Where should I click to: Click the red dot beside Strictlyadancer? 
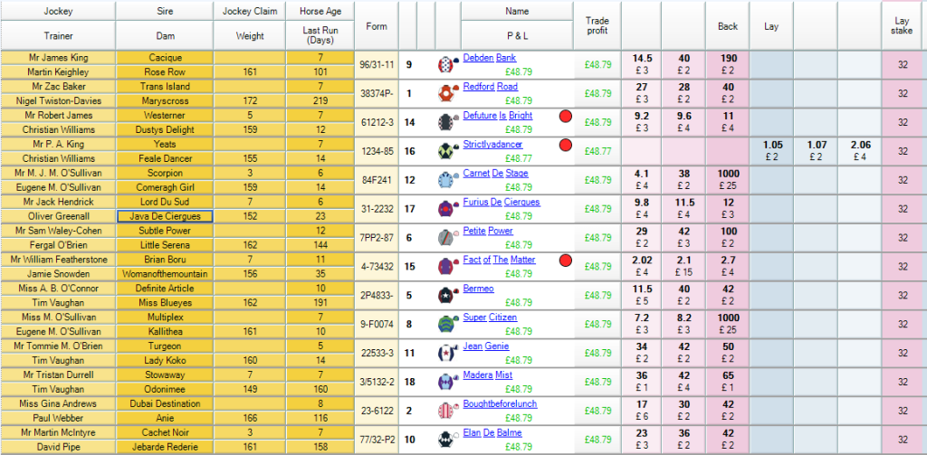point(565,146)
